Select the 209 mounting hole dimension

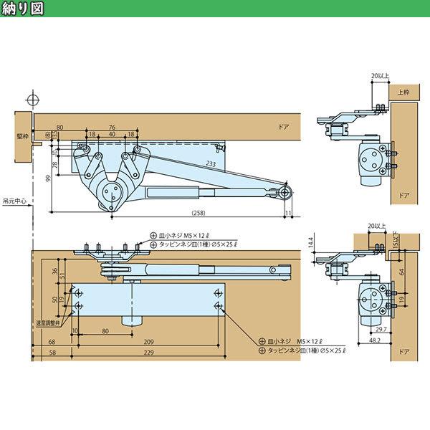pyautogui.click(x=148, y=343)
